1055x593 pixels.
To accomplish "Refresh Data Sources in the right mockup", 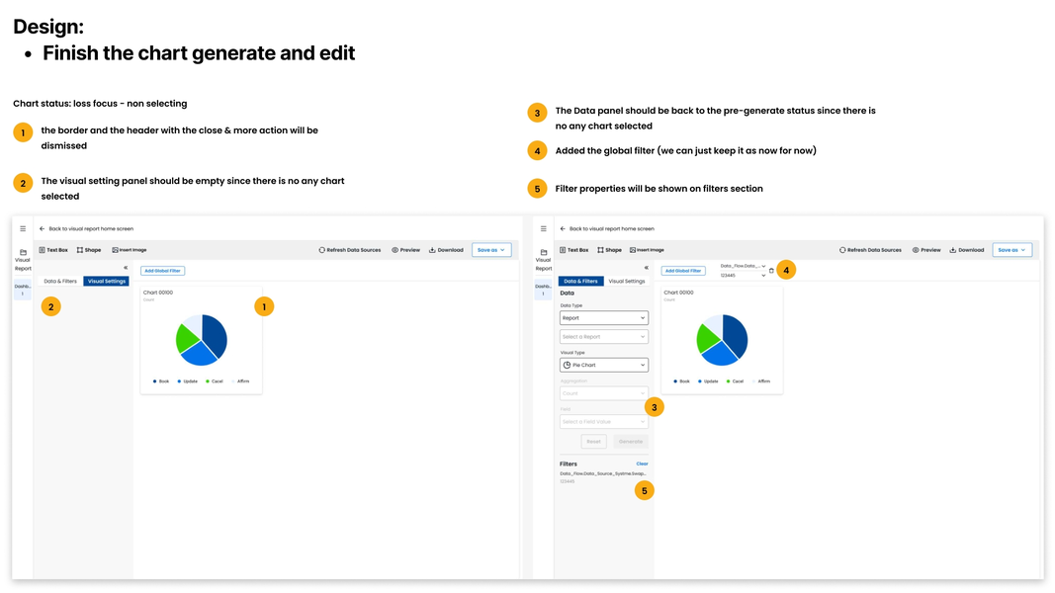I will point(870,250).
